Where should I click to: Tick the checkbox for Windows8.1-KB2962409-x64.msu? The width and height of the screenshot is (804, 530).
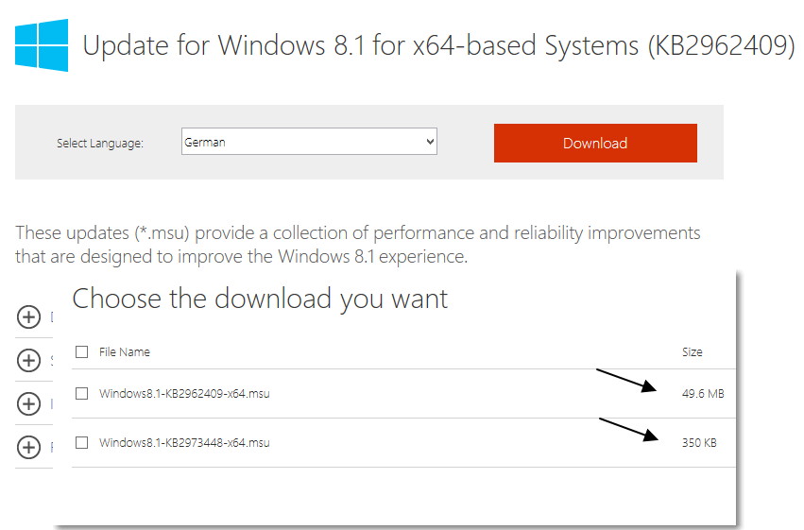82,393
